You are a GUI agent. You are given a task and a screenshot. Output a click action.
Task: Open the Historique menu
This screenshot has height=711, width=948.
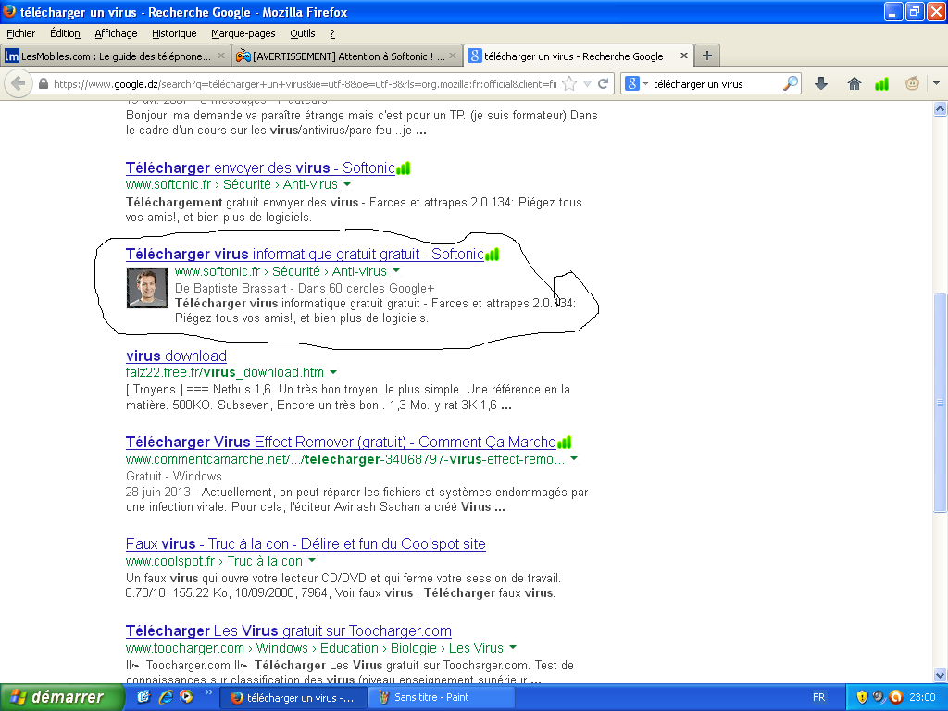(174, 33)
